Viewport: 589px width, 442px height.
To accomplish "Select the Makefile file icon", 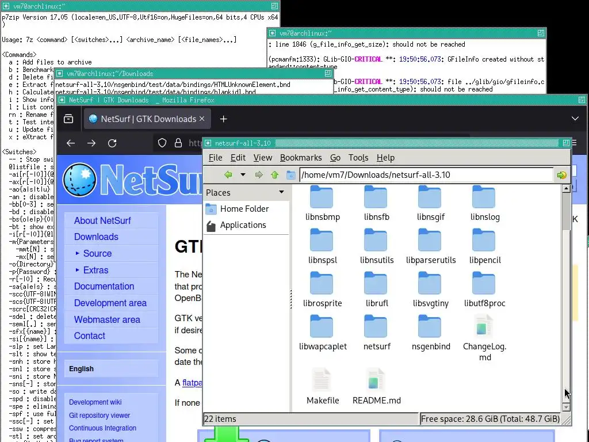I will [x=322, y=380].
